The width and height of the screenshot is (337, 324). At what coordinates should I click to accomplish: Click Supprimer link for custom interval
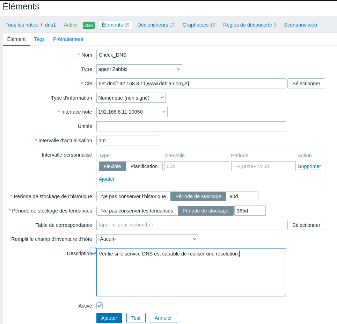(x=309, y=166)
